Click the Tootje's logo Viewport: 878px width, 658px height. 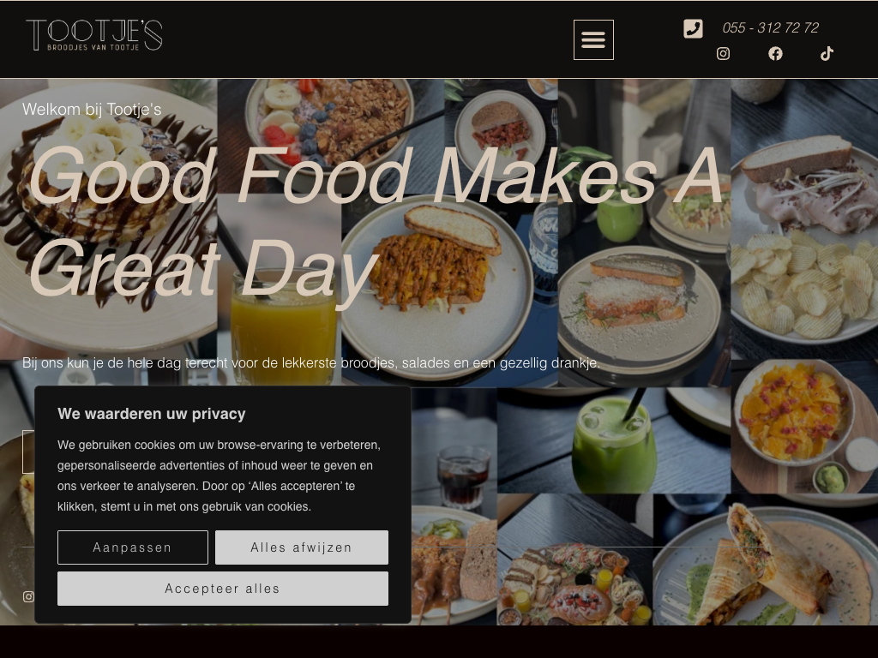point(94,34)
